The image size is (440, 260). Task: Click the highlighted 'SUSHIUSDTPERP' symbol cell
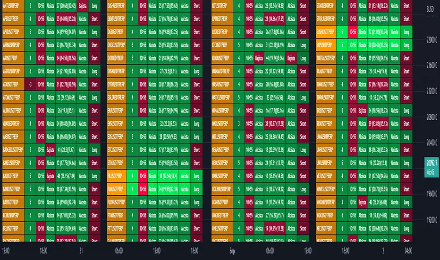pyautogui.click(x=326, y=32)
